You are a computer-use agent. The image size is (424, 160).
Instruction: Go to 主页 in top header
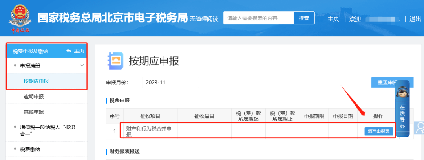click(x=333, y=19)
